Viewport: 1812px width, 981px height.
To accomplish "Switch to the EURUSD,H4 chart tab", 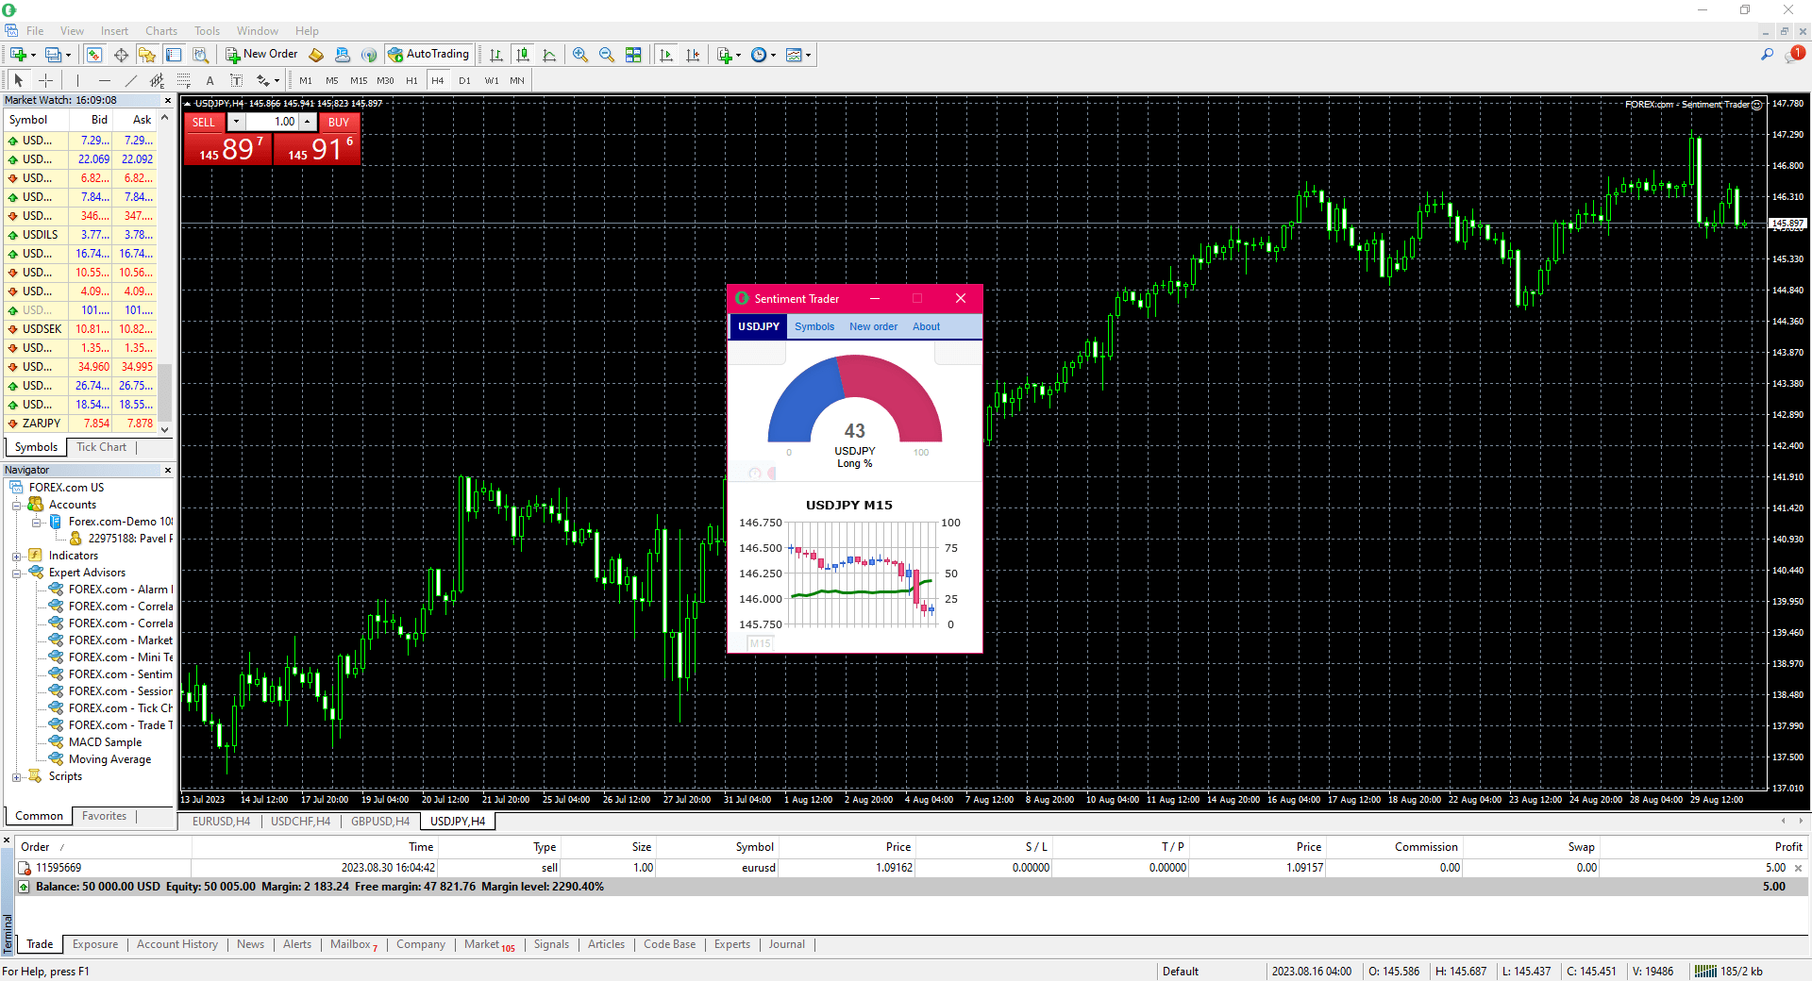I will [220, 822].
